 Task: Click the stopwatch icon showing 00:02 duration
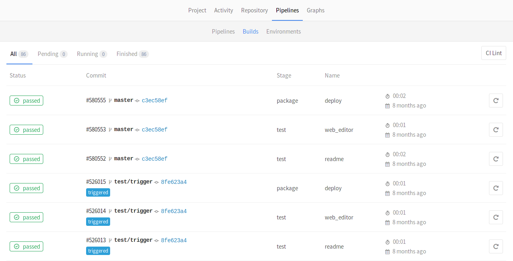point(387,96)
